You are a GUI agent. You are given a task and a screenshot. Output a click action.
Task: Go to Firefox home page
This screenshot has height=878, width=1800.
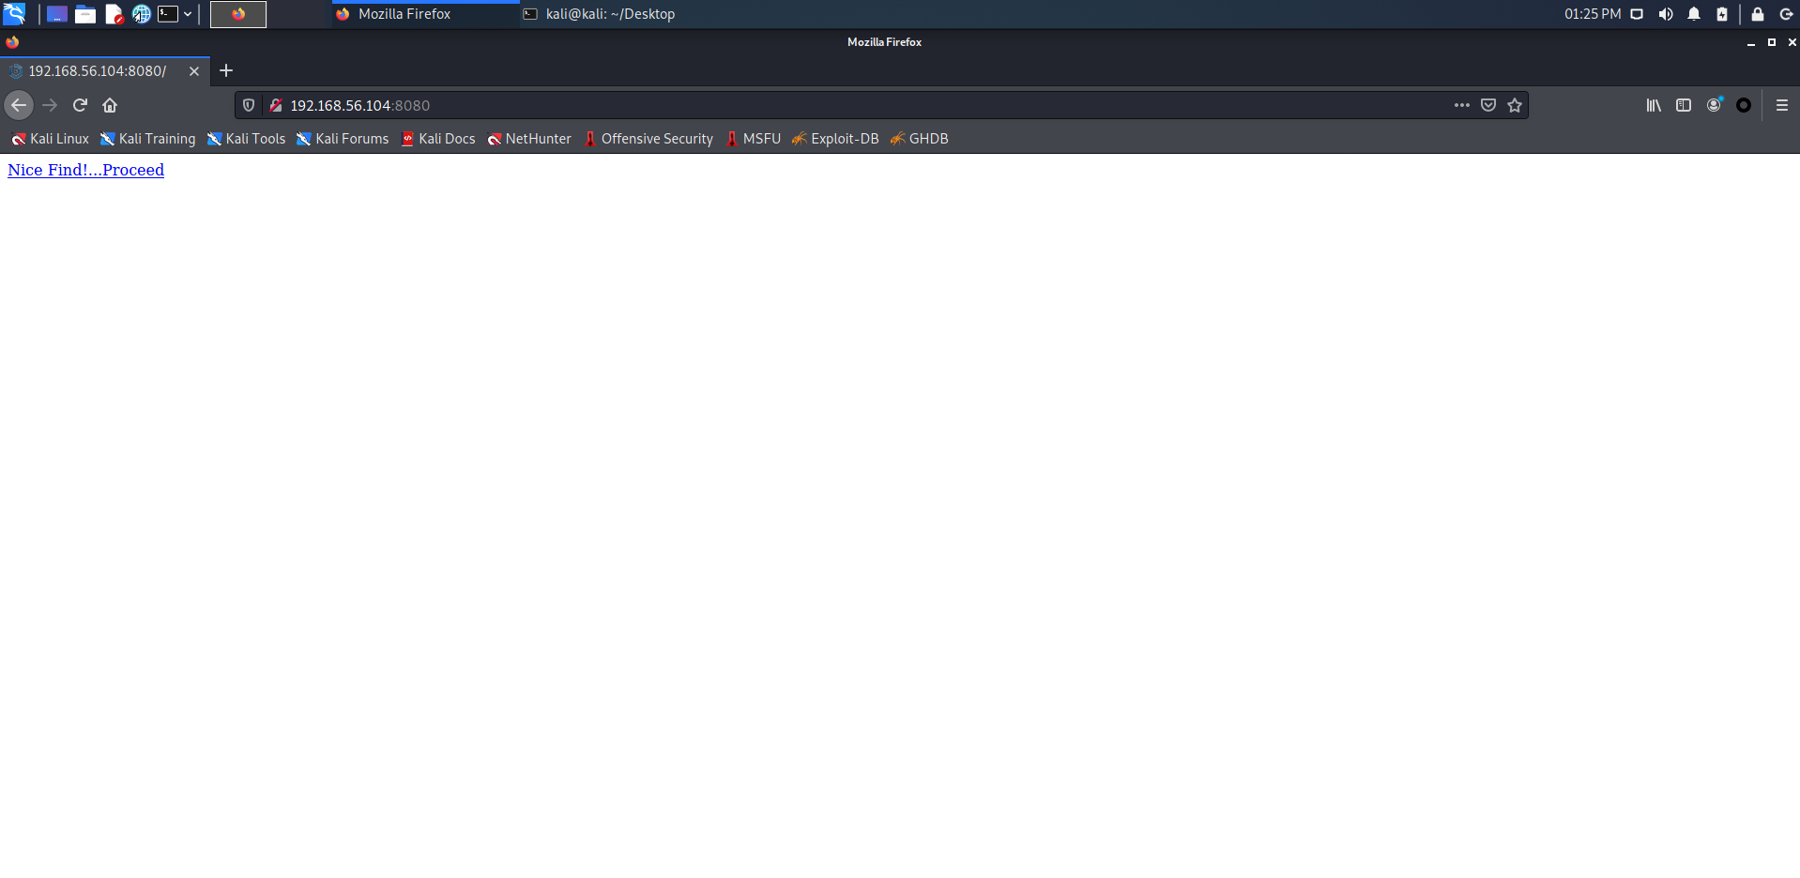110,105
